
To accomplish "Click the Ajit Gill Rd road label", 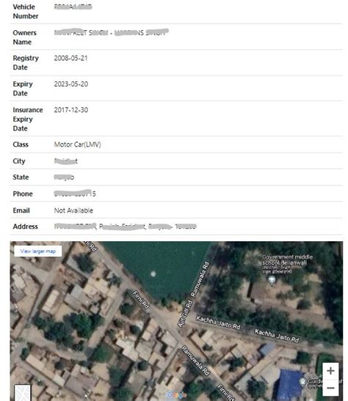I will (x=185, y=314).
